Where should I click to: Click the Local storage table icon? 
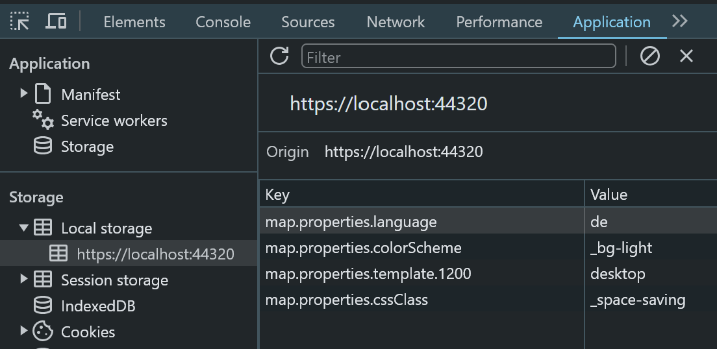tap(43, 228)
